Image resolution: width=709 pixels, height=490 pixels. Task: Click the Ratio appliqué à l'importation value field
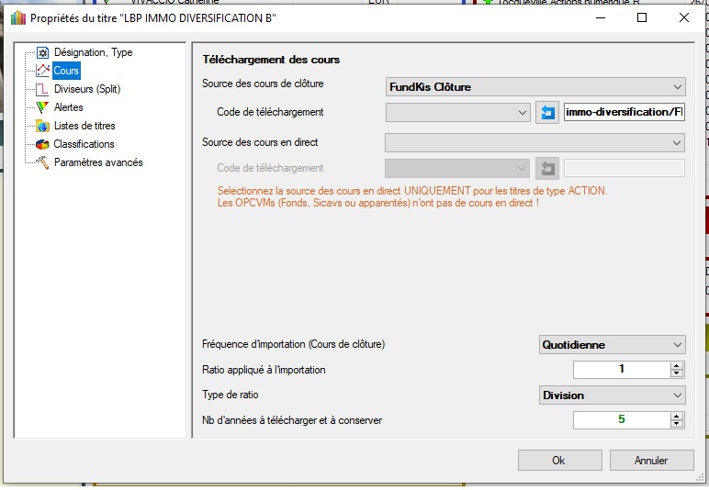pos(622,370)
